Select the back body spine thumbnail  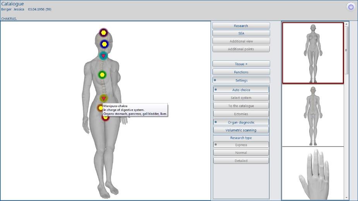tap(313, 116)
